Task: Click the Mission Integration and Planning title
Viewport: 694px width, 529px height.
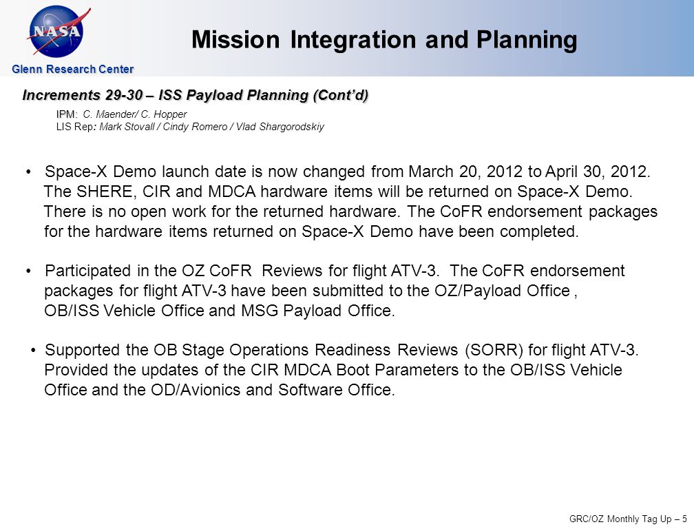Action: coord(384,40)
